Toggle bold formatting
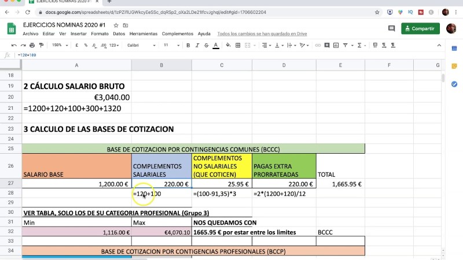The image size is (463, 260). (x=188, y=46)
